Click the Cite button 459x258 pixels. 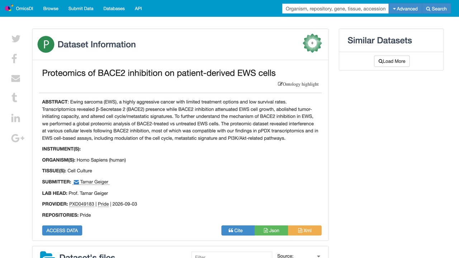coord(238,230)
